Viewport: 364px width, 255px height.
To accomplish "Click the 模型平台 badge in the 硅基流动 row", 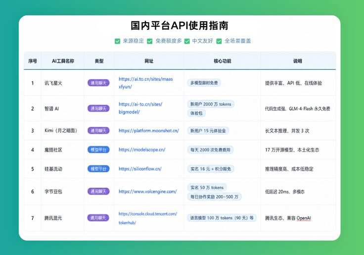I will point(98,169).
